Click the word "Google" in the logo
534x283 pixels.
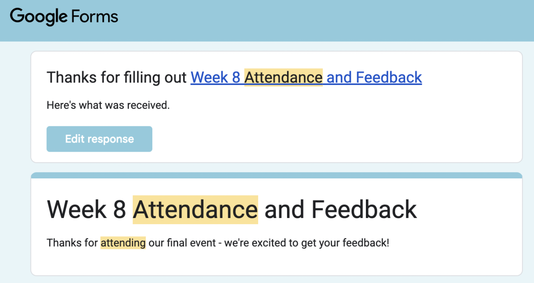(x=38, y=17)
